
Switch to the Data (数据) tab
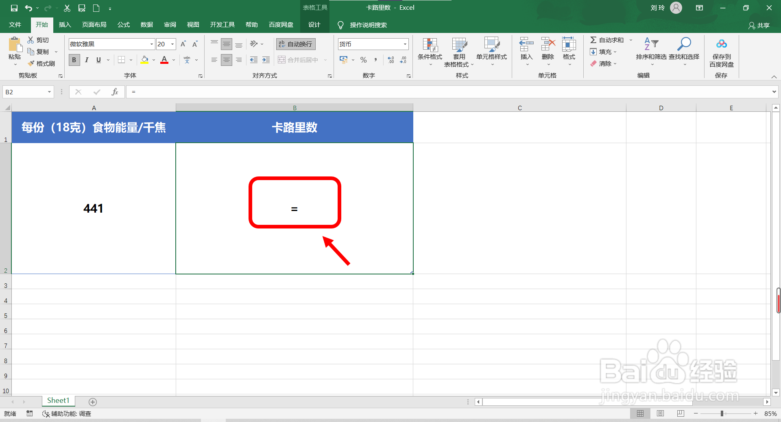tap(147, 25)
